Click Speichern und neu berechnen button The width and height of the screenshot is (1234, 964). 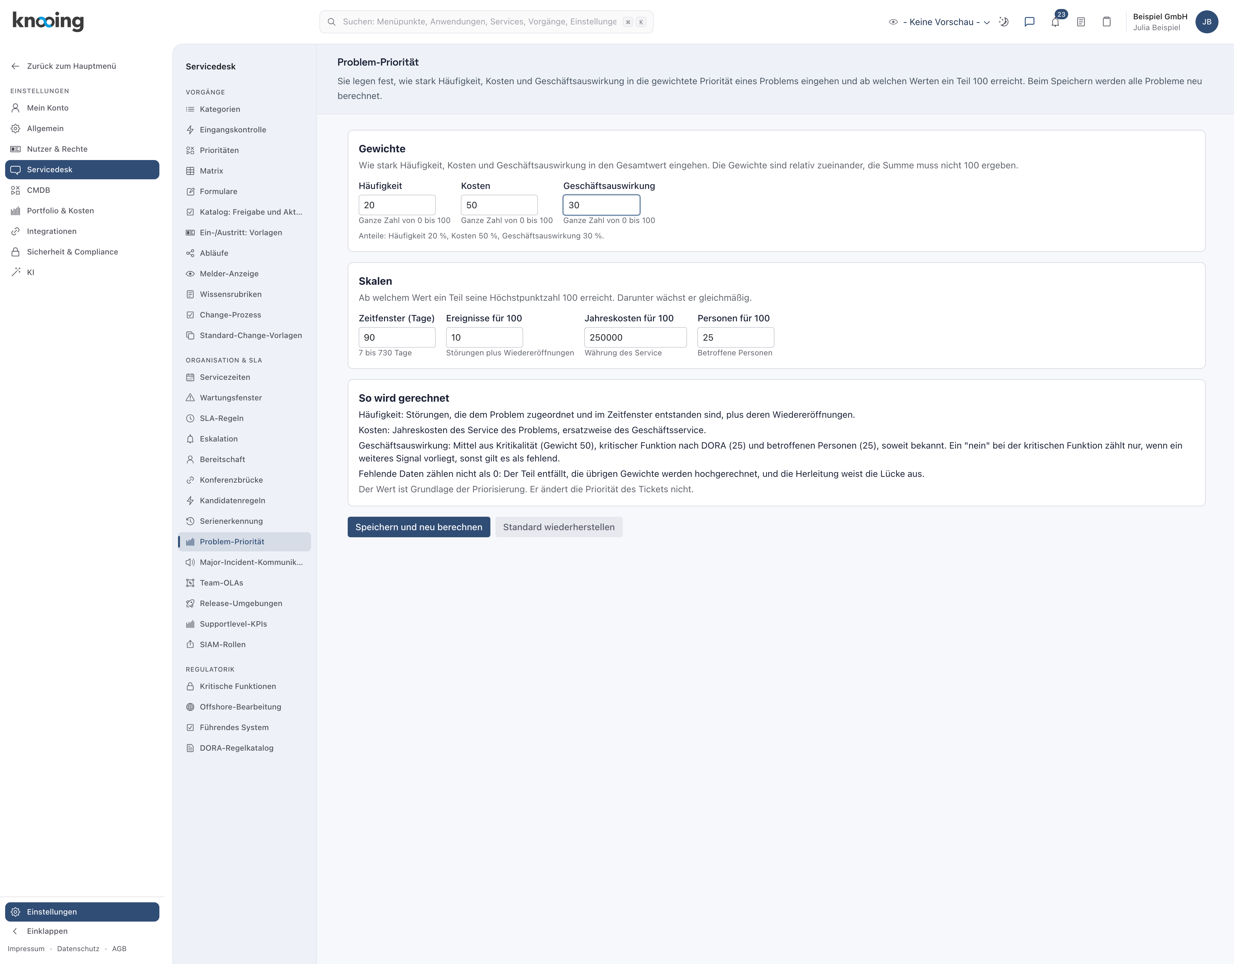click(x=419, y=527)
